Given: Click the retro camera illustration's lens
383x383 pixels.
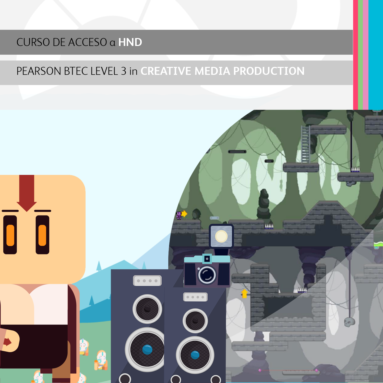Looking at the screenshot, I should pyautogui.click(x=207, y=275).
